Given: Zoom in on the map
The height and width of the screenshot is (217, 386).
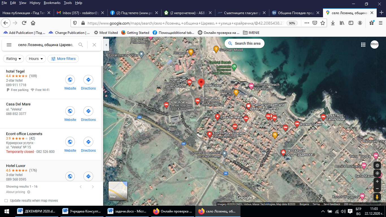Looking at the screenshot, I should [x=377, y=181].
